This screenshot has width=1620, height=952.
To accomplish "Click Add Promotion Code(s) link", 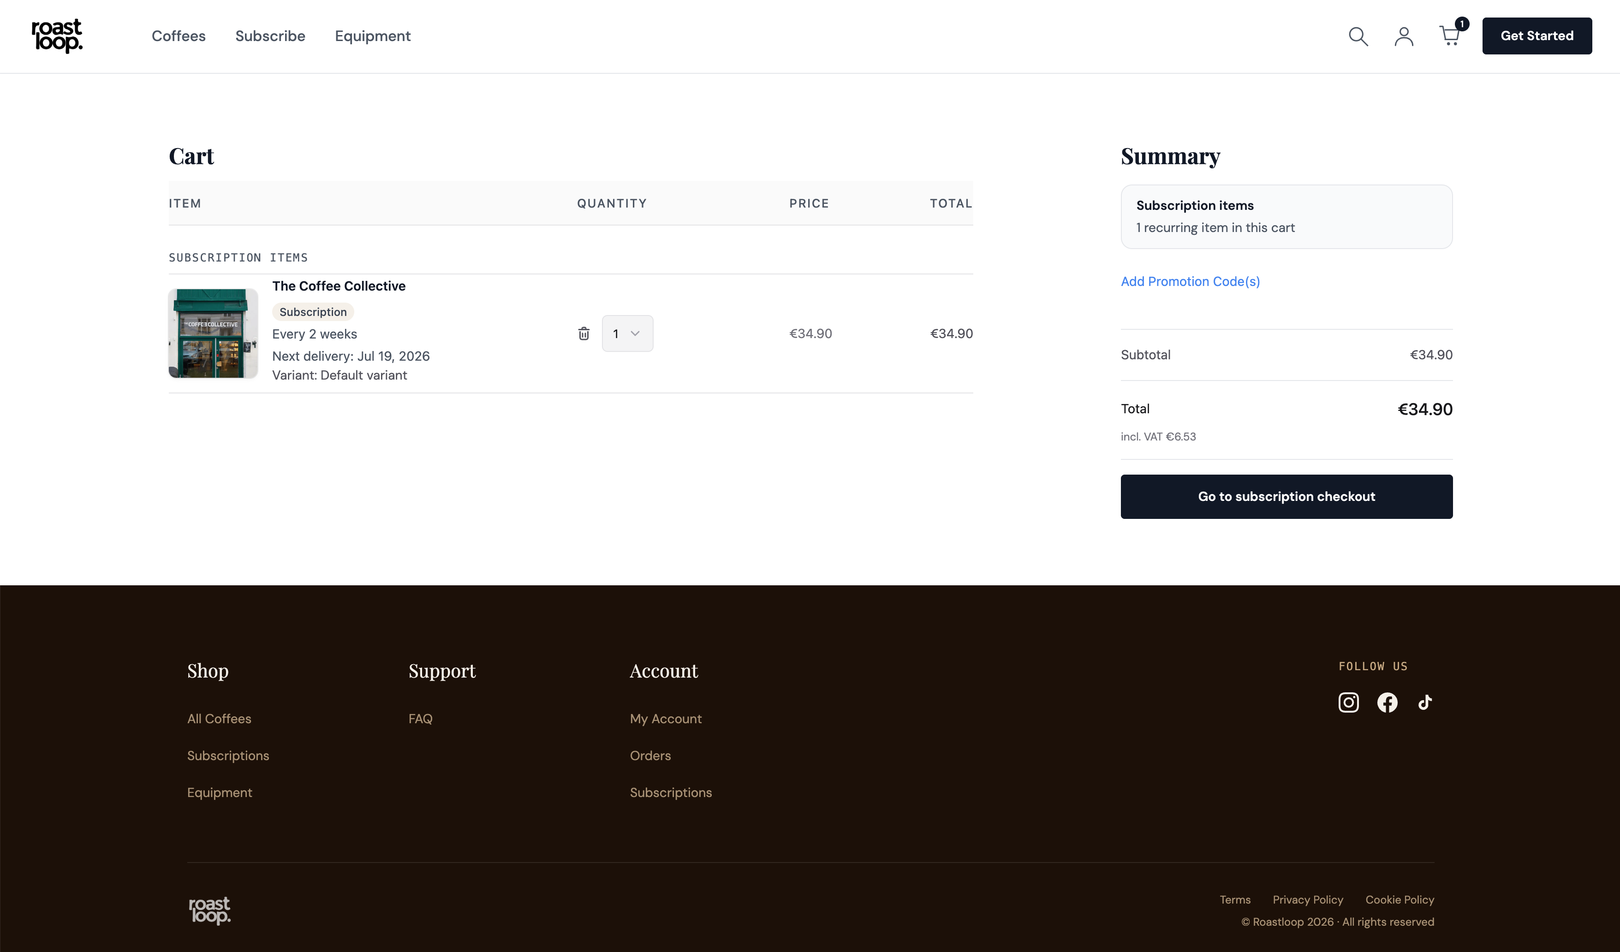I will tap(1191, 281).
